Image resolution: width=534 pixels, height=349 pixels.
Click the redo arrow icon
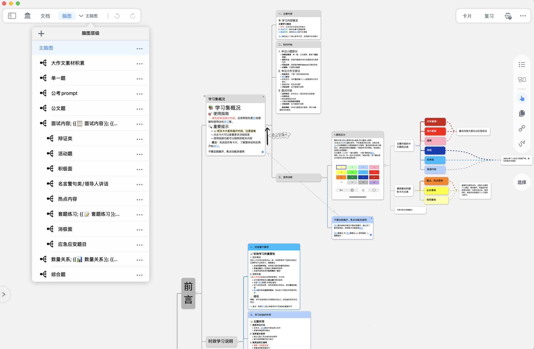point(133,16)
